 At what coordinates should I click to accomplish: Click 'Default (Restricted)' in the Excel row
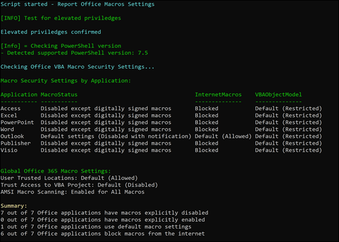(289, 115)
